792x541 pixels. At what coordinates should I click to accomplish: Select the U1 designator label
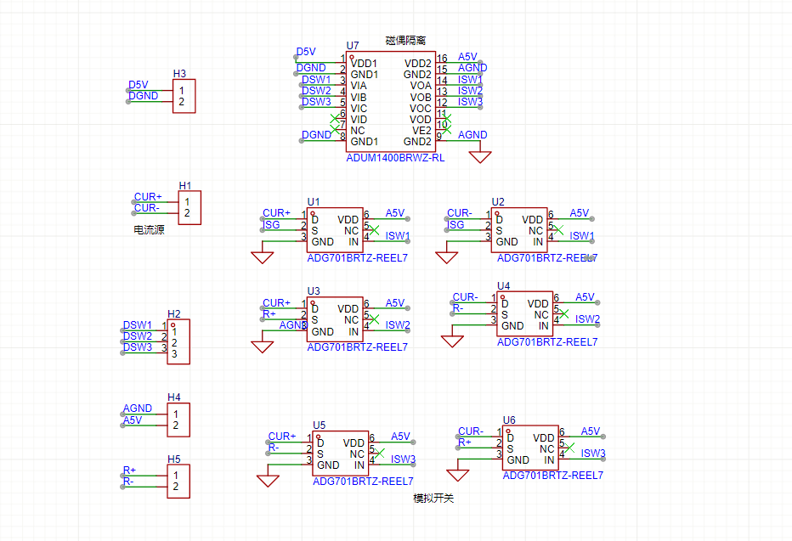[x=314, y=202]
